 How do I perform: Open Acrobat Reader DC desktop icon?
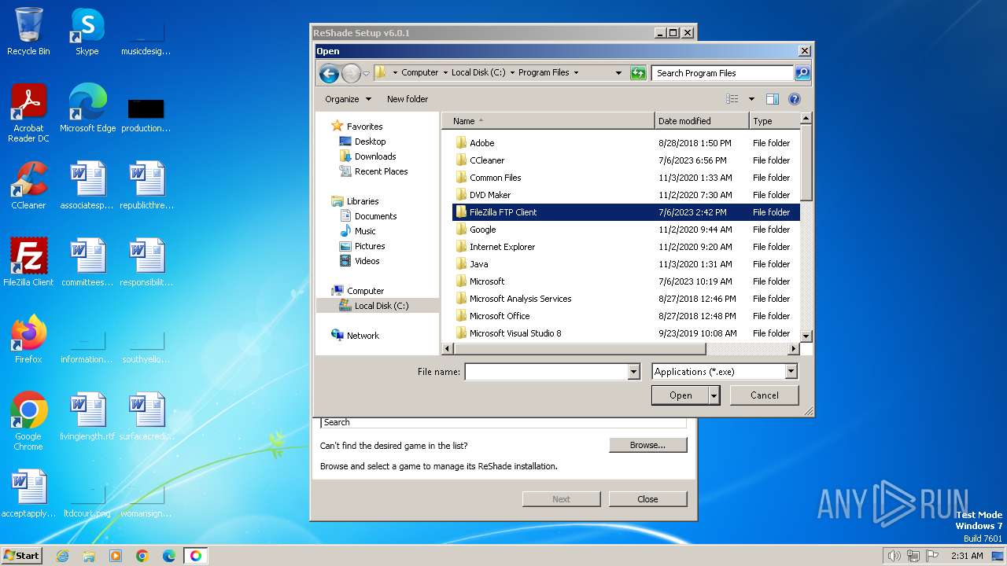tap(28, 113)
